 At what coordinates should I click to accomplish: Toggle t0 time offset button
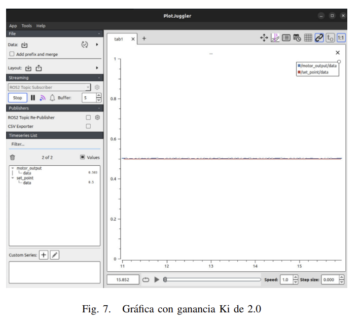pyautogui.click(x=330, y=38)
